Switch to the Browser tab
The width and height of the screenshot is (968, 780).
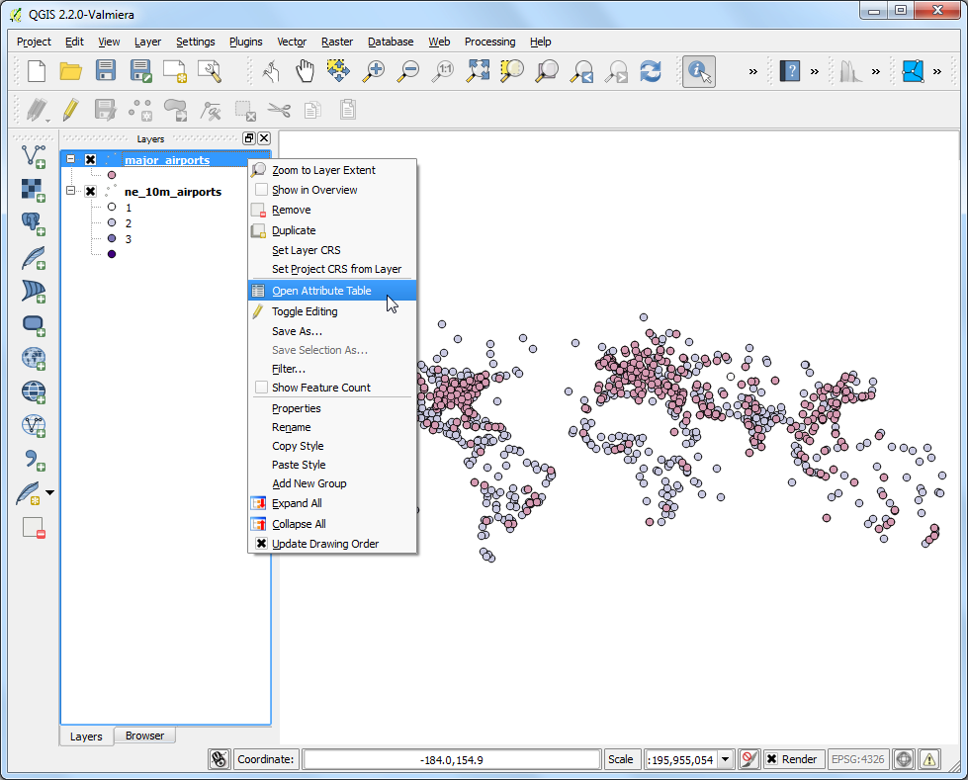[144, 736]
